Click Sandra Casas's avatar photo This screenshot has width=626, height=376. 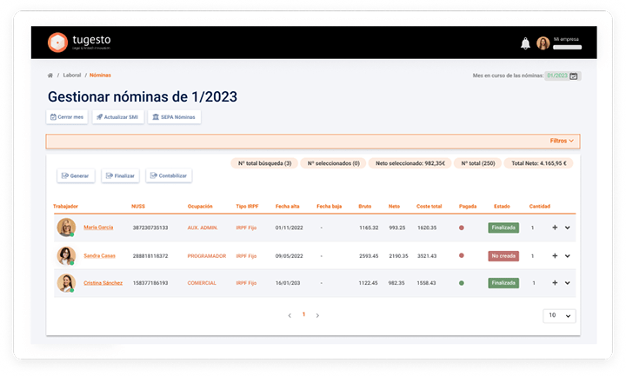pyautogui.click(x=66, y=255)
